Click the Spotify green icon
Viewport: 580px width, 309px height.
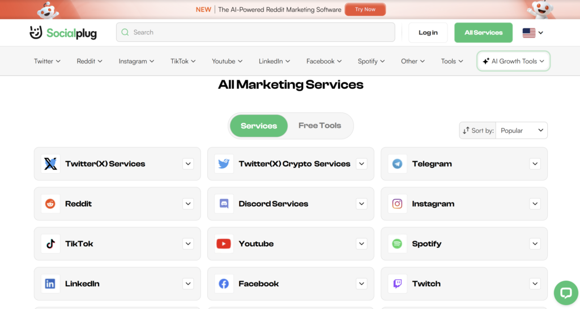[x=397, y=243]
